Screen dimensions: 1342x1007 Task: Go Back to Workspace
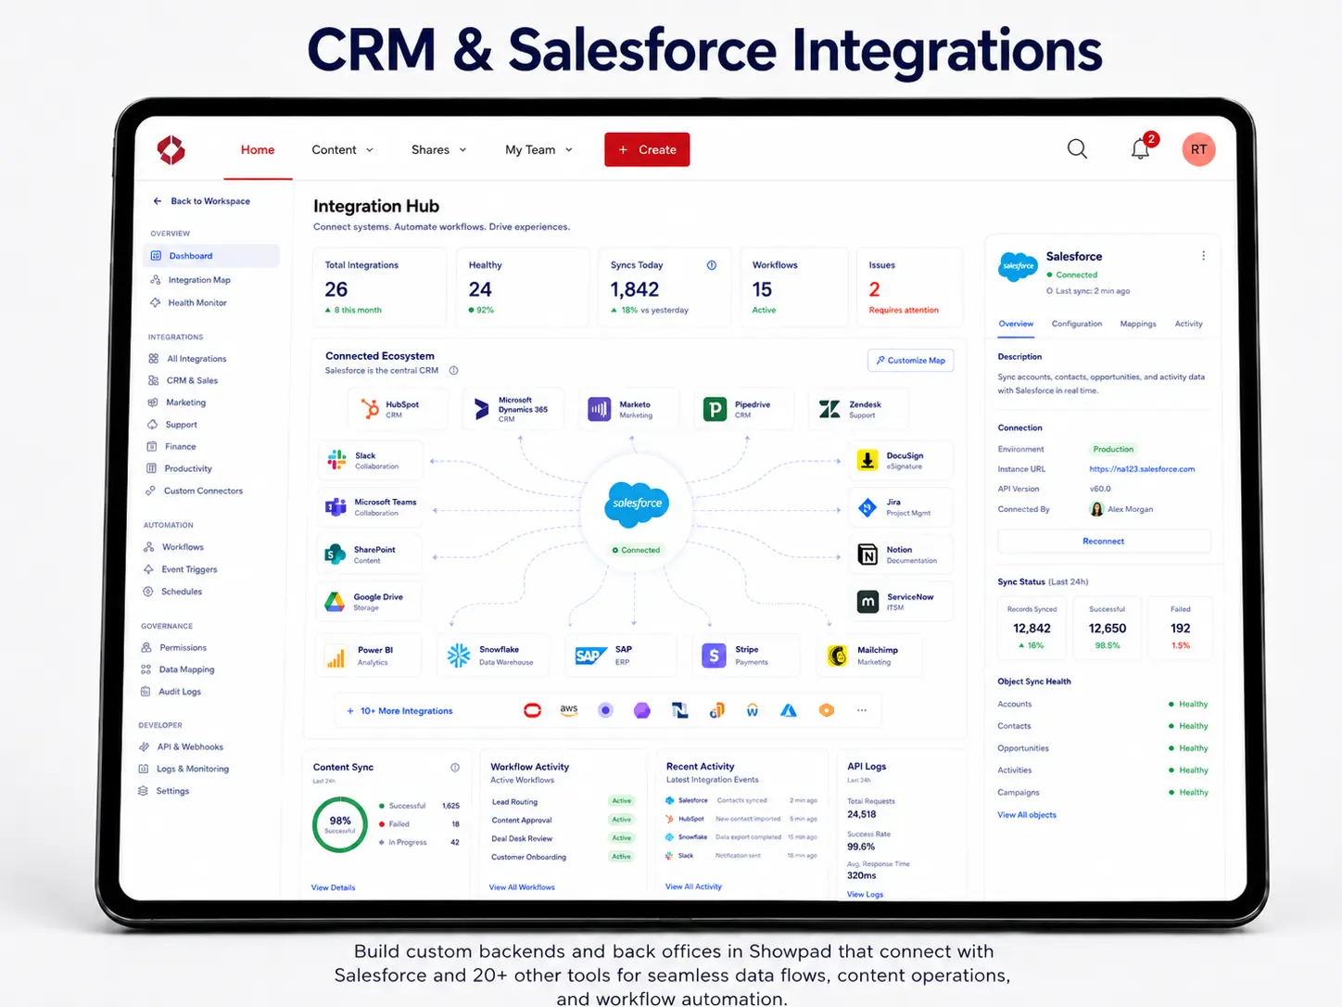tap(202, 201)
